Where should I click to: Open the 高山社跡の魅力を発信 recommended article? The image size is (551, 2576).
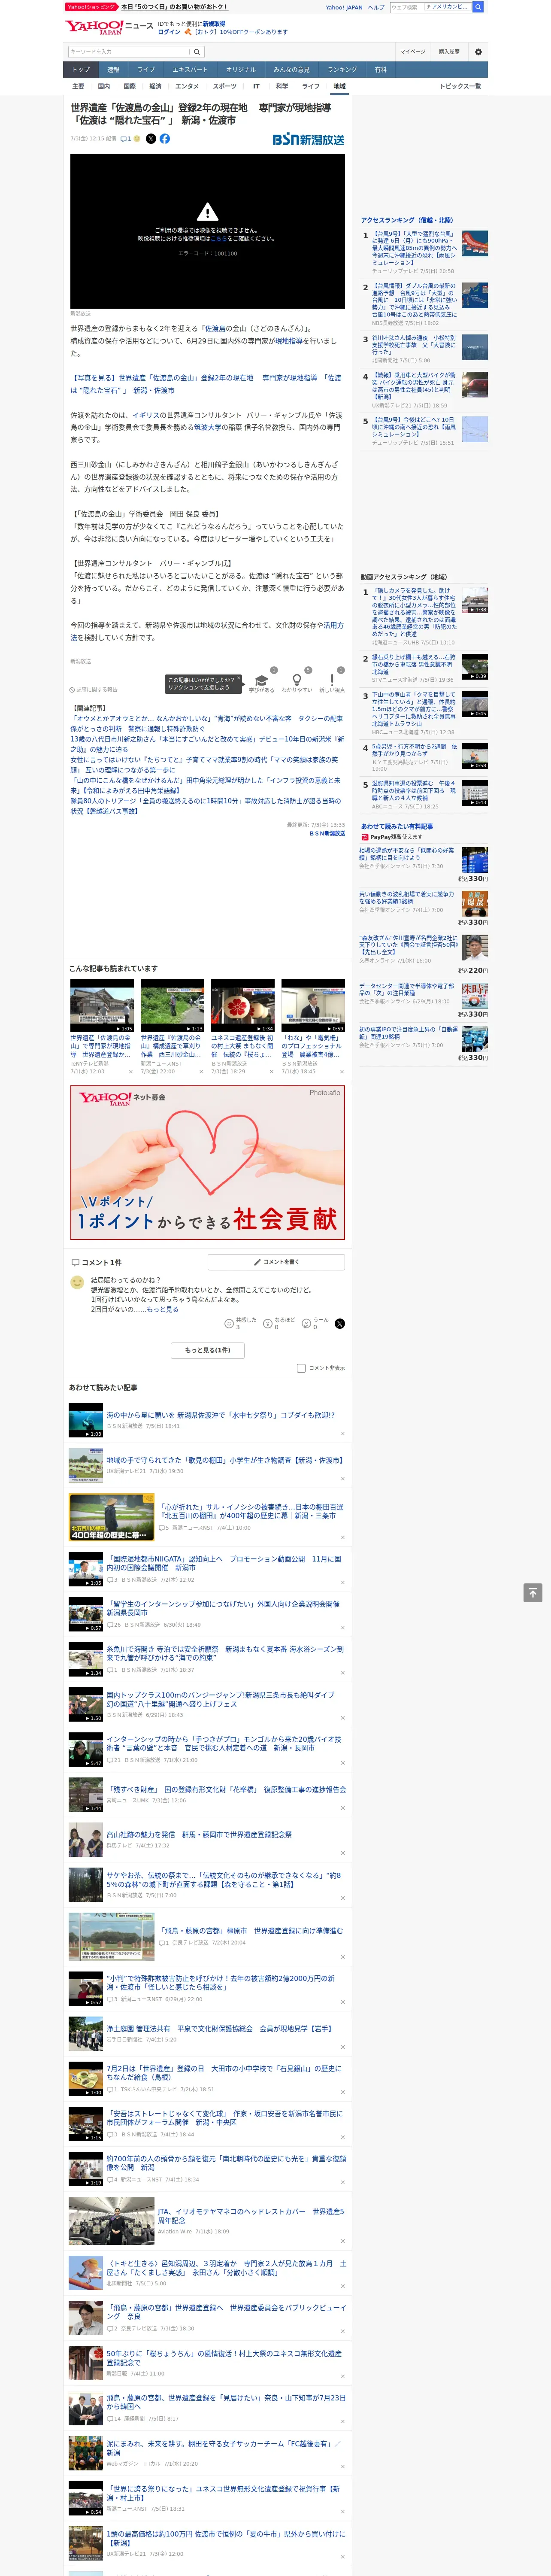click(x=200, y=1834)
